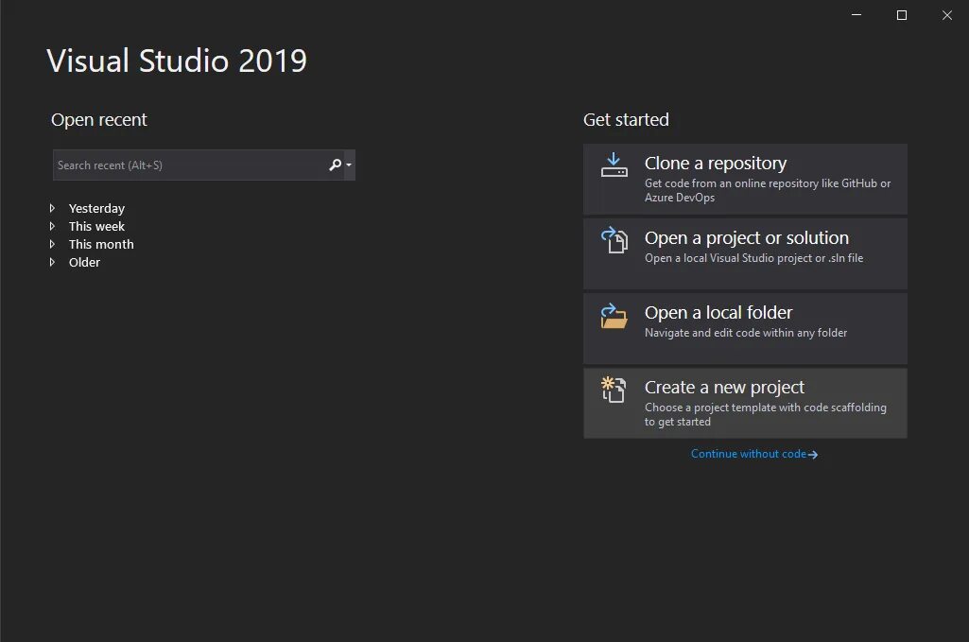Click the Open a project or solution icon
969x642 pixels.
pyautogui.click(x=614, y=240)
